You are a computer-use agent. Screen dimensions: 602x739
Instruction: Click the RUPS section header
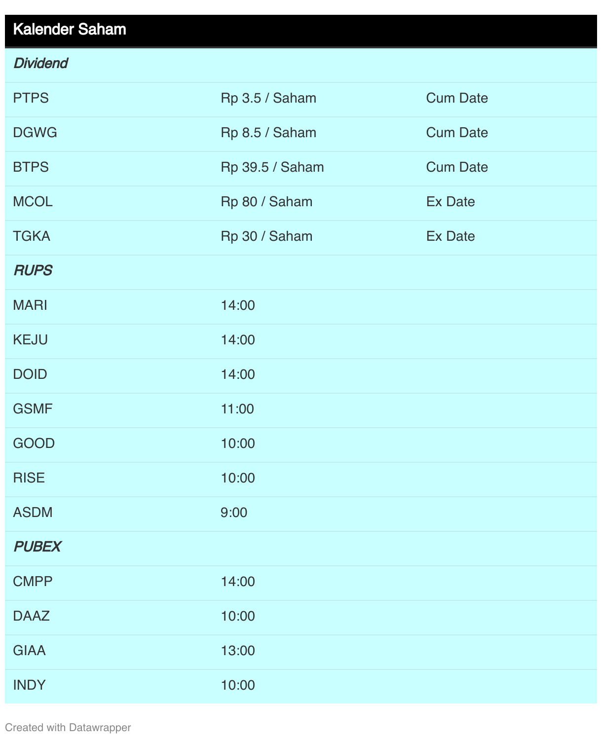[x=33, y=271]
